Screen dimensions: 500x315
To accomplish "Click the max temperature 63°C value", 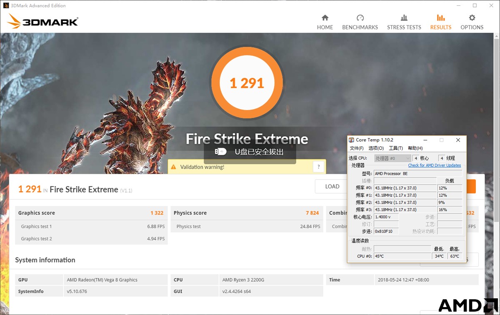I will pyautogui.click(x=454, y=256).
